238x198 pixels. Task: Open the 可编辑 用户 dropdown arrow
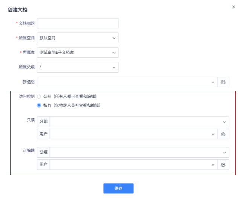click(213, 165)
